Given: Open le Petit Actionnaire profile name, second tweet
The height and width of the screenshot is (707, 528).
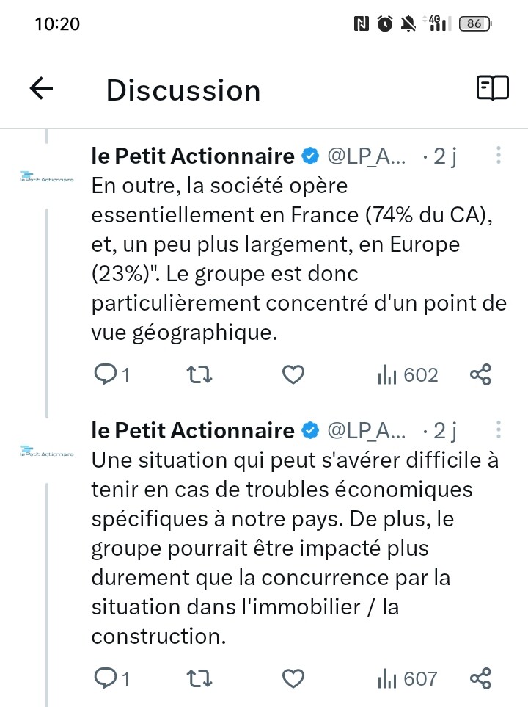Looking at the screenshot, I should tap(193, 429).
